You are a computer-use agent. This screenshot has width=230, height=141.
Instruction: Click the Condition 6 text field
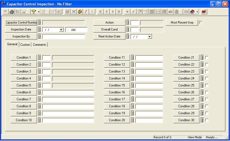point(68,92)
